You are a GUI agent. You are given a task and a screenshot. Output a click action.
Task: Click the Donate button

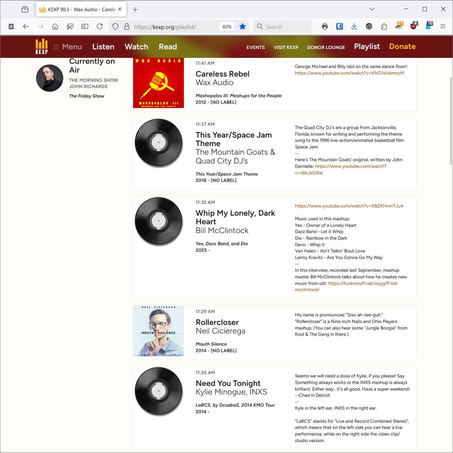[x=402, y=46]
